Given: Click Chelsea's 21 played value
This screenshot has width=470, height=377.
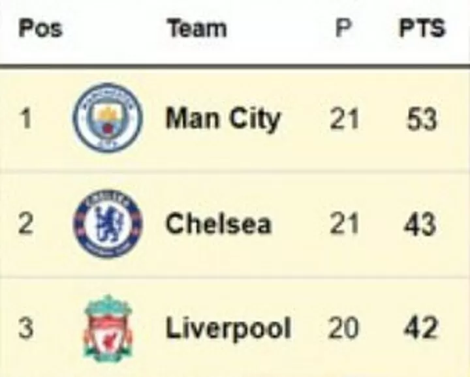Looking at the screenshot, I should coord(344,224).
